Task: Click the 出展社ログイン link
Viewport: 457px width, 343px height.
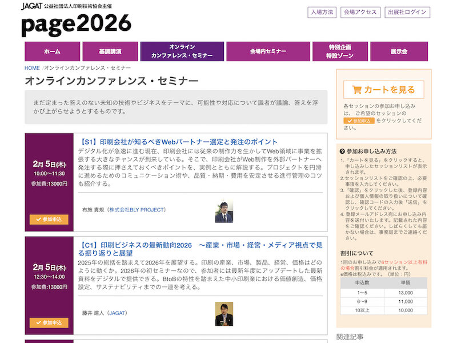Action: click(x=407, y=12)
